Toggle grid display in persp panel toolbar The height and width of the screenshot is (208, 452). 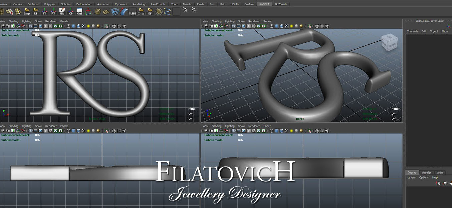(234, 26)
